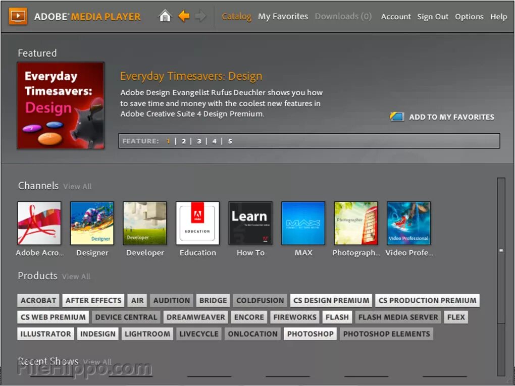The width and height of the screenshot is (515, 386).
Task: Open the Adobe Acrobat channel thumbnail
Action: (39, 223)
